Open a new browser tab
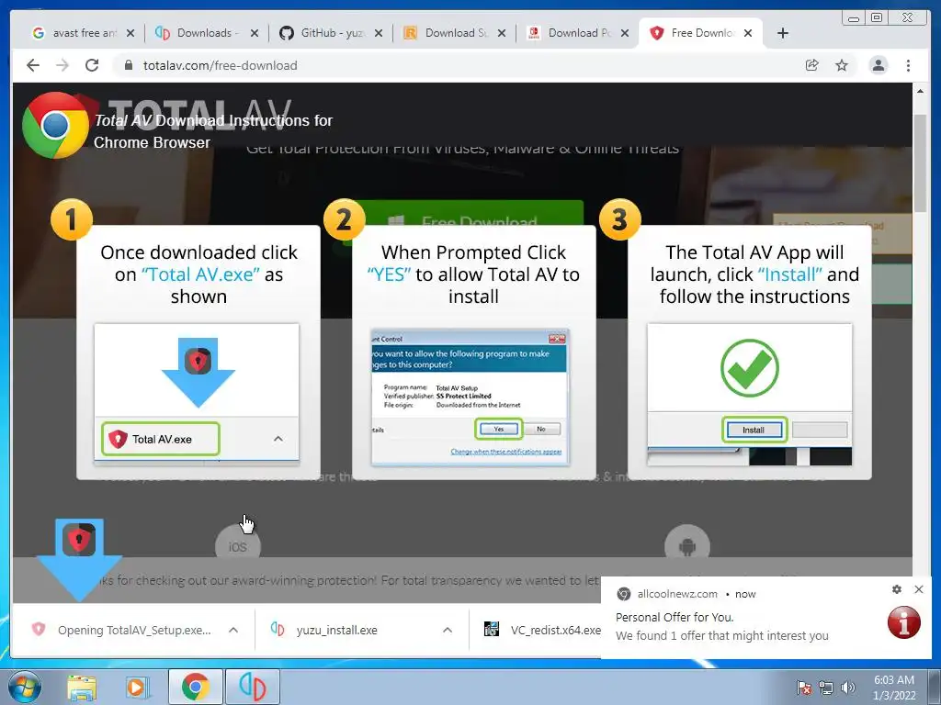941x705 pixels. [783, 33]
